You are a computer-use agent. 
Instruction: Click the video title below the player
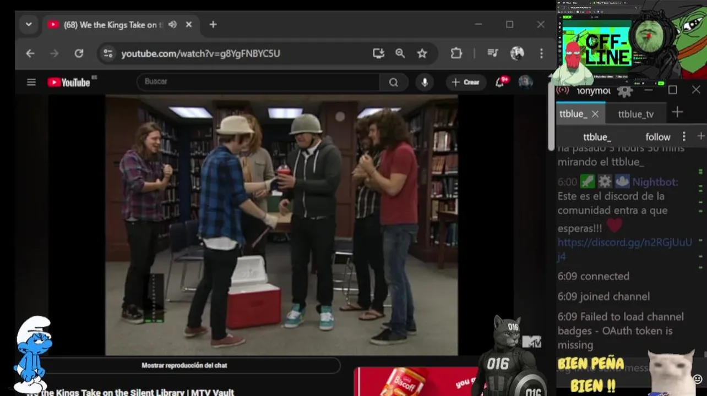[130, 392]
